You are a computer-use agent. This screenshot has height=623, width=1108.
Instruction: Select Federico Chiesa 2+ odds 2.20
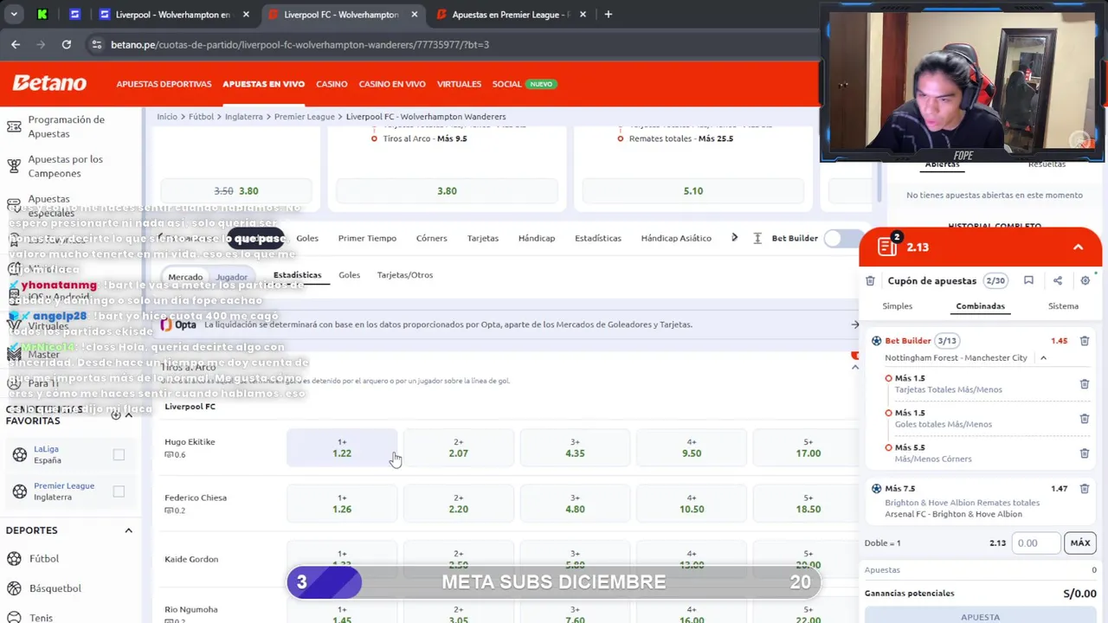(458, 504)
